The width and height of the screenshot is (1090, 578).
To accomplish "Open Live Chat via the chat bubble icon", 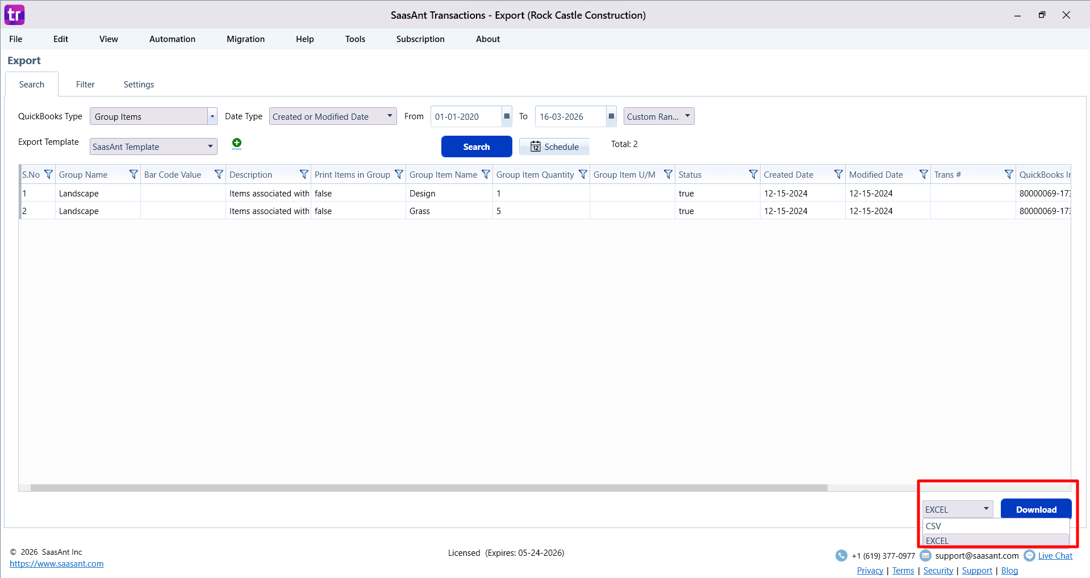I will click(x=1029, y=555).
